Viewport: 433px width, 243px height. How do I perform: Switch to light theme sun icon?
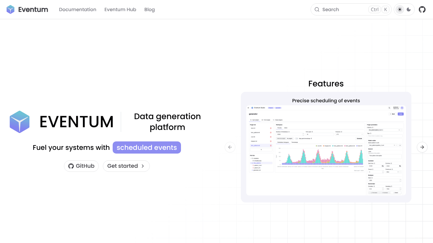pos(400,9)
